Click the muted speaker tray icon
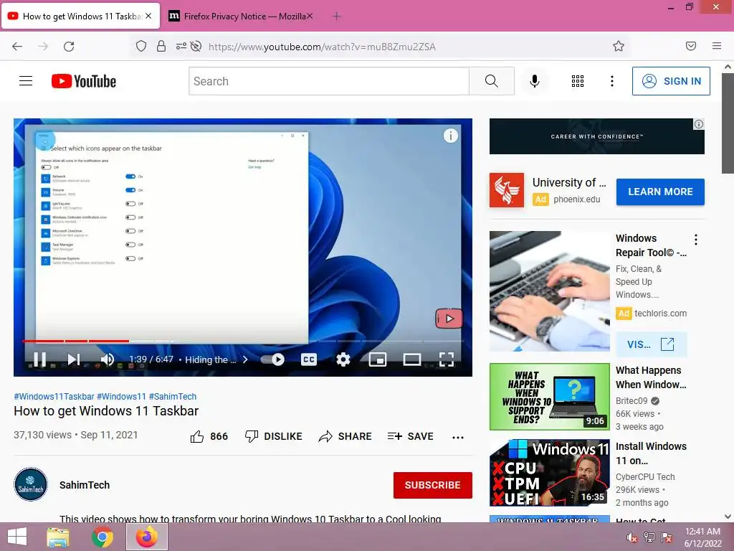The image size is (734, 551). 632,537
